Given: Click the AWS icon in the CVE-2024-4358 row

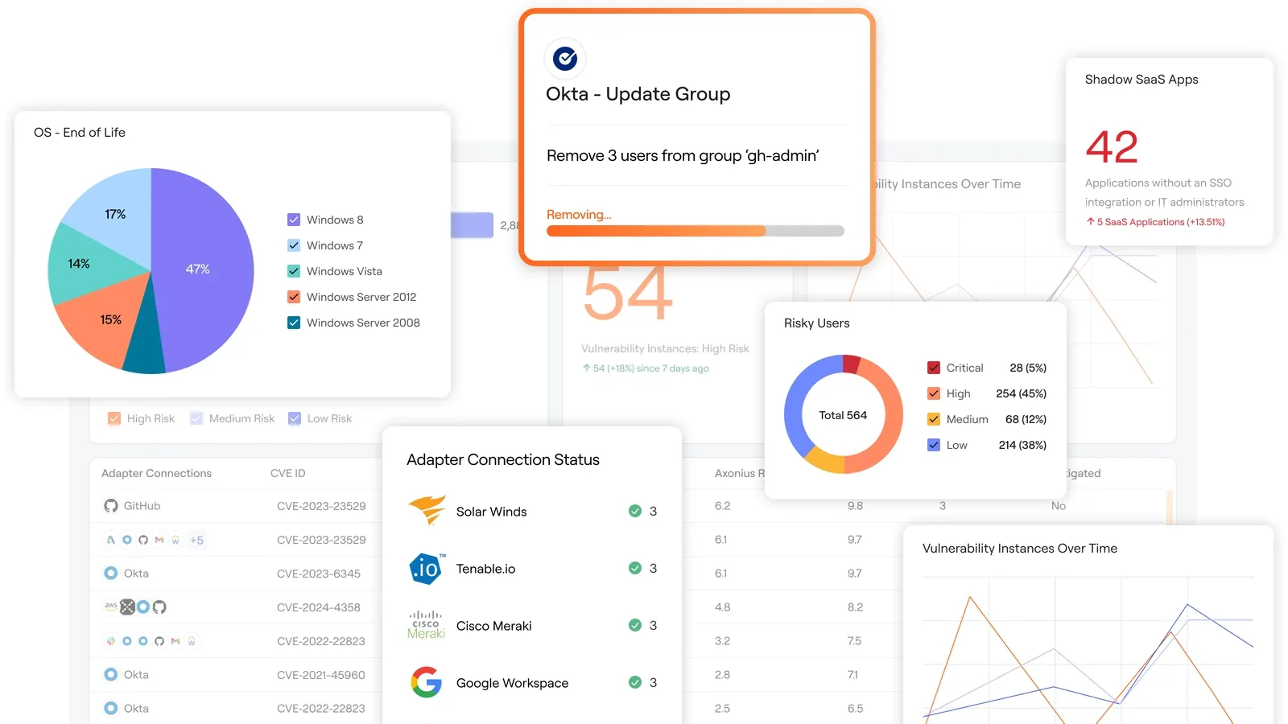Looking at the screenshot, I should click(111, 606).
